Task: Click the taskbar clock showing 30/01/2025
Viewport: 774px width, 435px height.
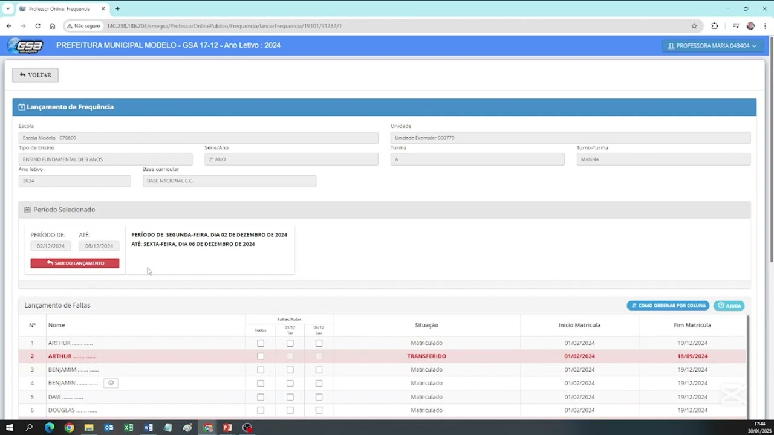Action: 759,427
